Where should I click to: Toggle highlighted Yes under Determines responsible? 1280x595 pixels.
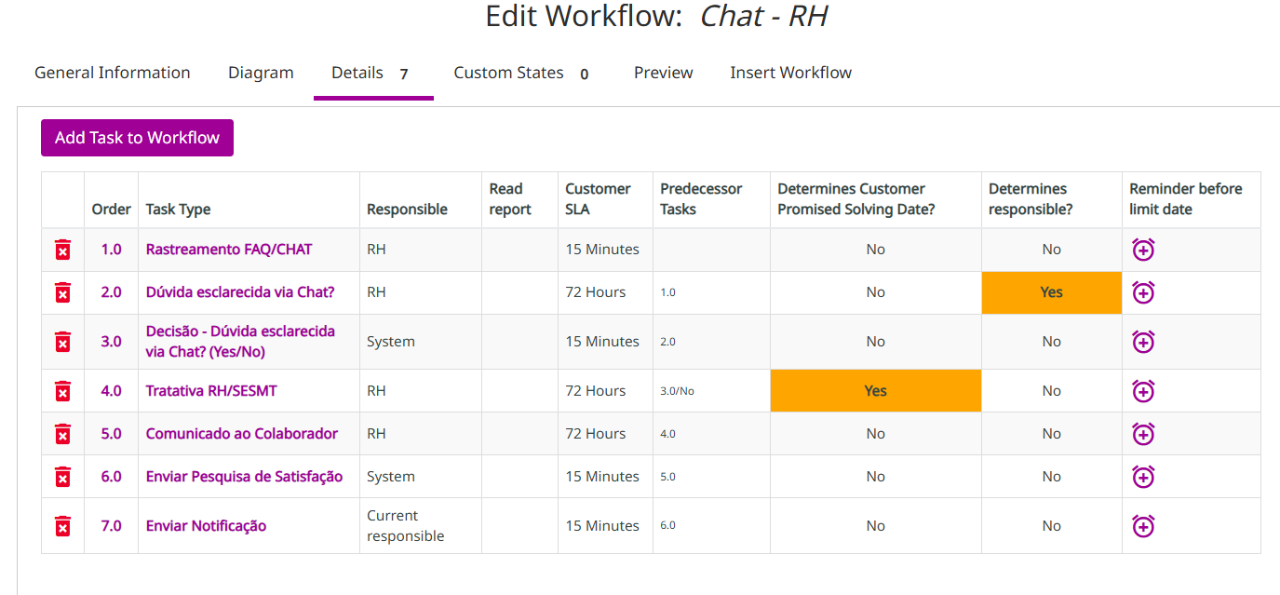click(x=1052, y=292)
